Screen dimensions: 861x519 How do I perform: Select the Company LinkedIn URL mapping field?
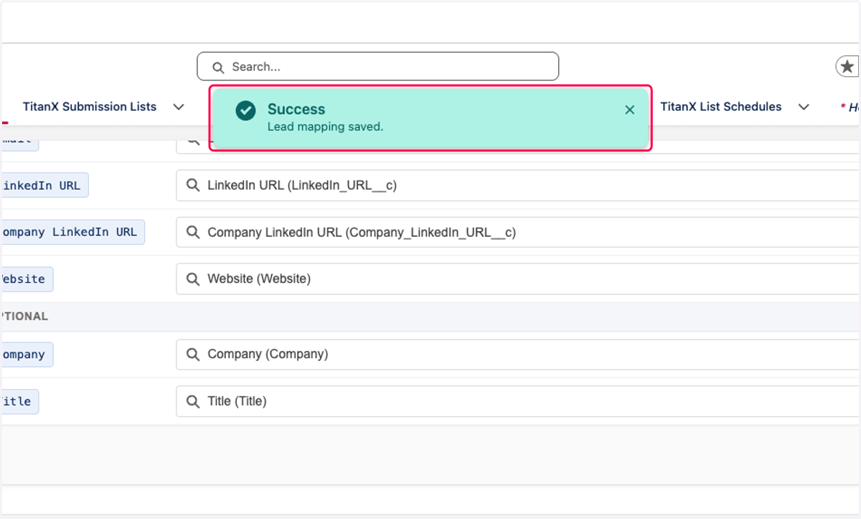[x=518, y=232]
